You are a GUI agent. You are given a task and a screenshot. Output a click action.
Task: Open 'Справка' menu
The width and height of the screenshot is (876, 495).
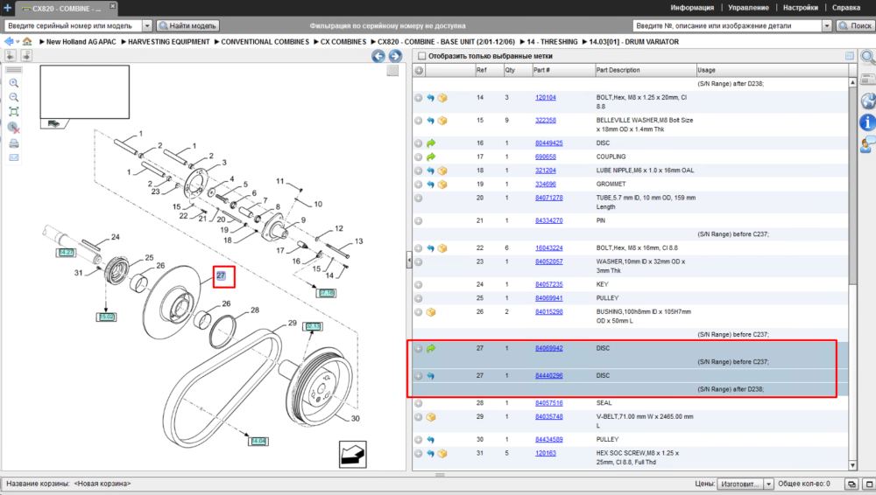(x=846, y=8)
